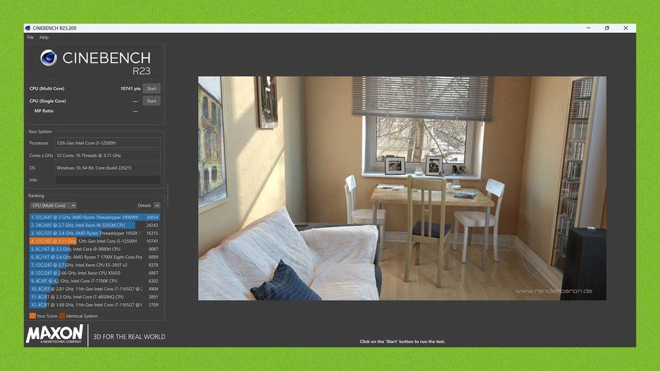Select the AMD Ryzen Threadripper 2990WX ranking row
This screenshot has width=660, height=371.
coord(95,217)
